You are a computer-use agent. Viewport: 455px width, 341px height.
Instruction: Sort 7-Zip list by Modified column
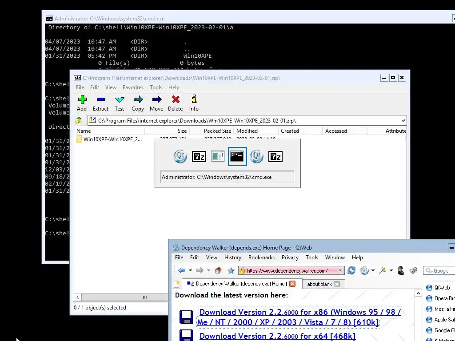pos(255,131)
